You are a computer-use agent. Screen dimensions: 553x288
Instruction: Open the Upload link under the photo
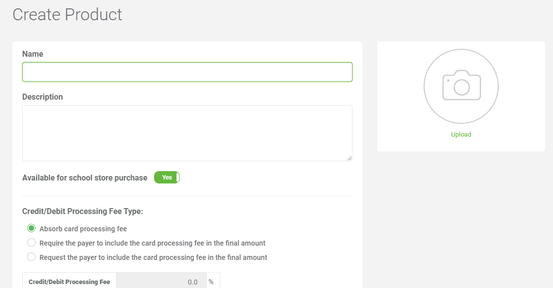(x=461, y=135)
